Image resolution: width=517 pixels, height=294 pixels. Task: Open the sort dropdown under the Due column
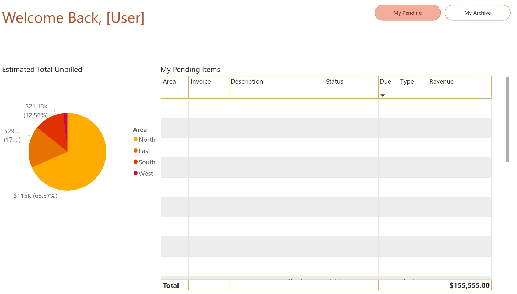point(383,95)
